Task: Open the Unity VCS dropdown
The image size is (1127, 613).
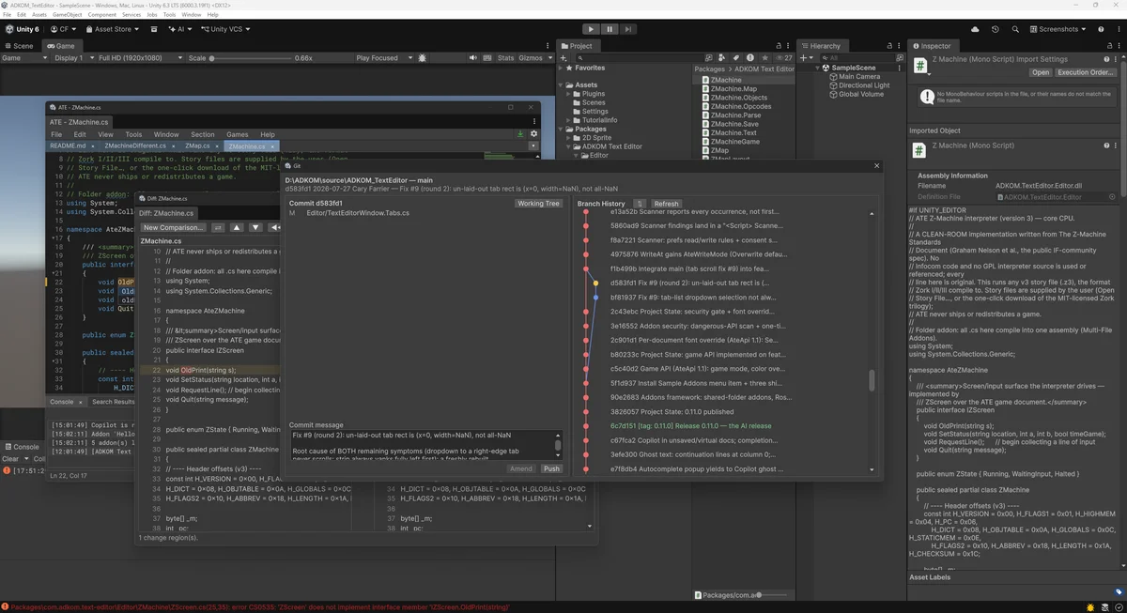Action: pos(225,29)
